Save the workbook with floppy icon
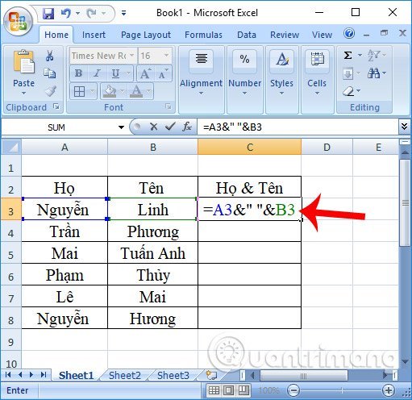 coord(48,13)
